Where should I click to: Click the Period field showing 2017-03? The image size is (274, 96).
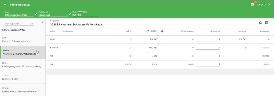tap(85, 15)
